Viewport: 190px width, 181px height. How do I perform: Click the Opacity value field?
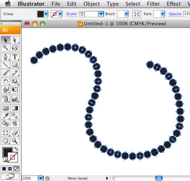(x=187, y=14)
